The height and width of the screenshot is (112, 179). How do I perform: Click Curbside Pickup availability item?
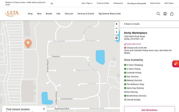[x=133, y=73]
